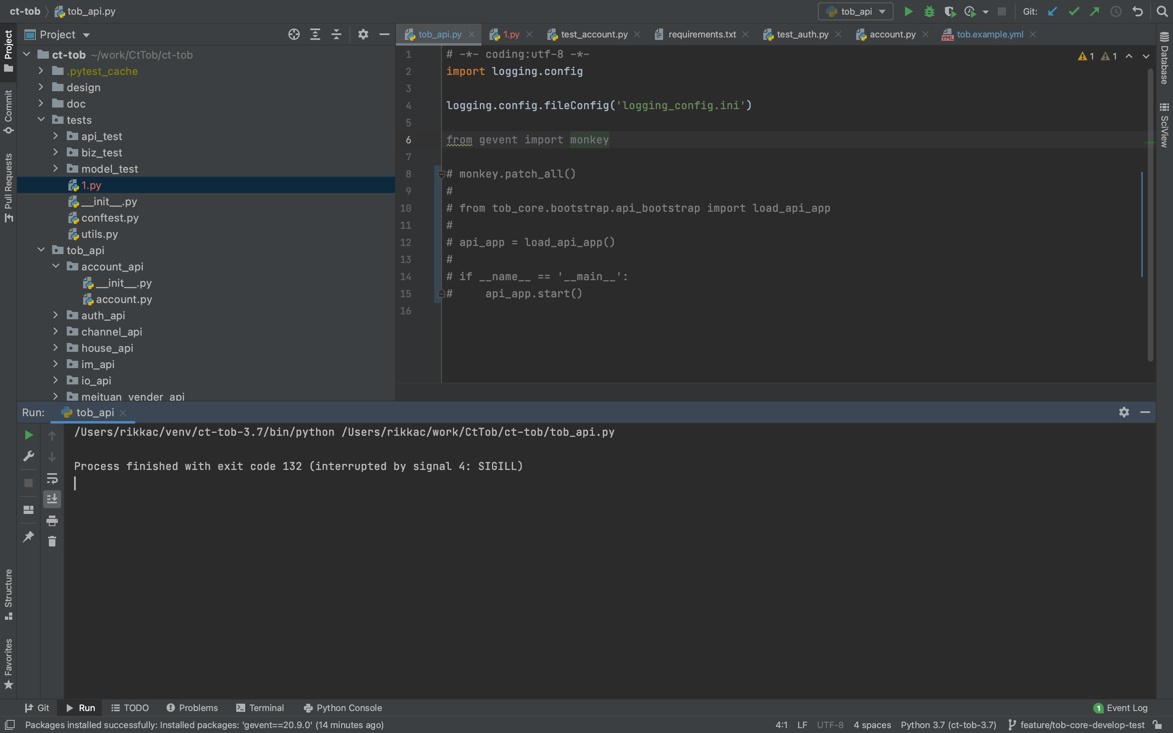
Task: Print the console output
Action: (x=52, y=521)
